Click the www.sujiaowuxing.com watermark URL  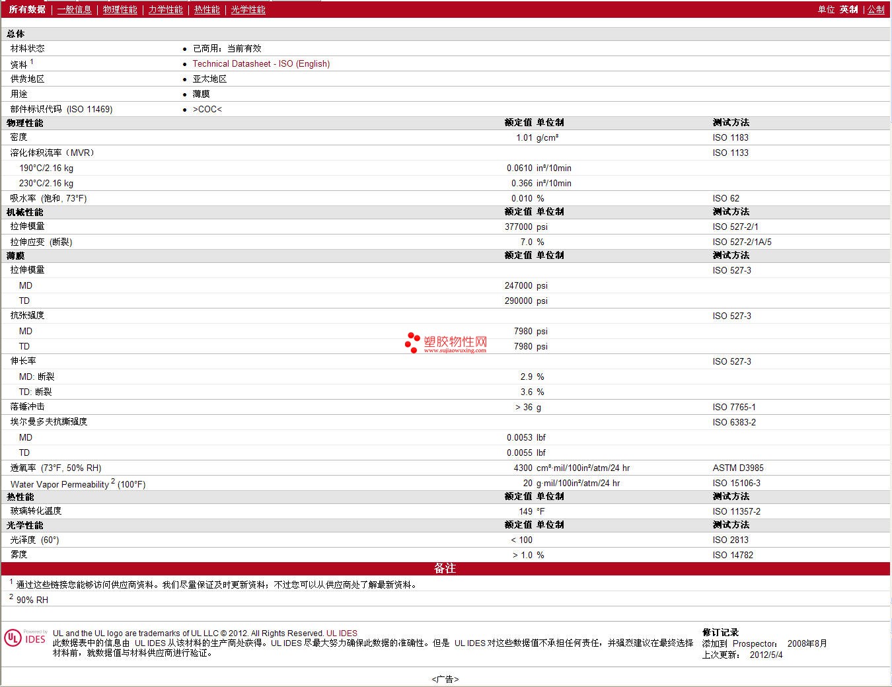tap(455, 351)
